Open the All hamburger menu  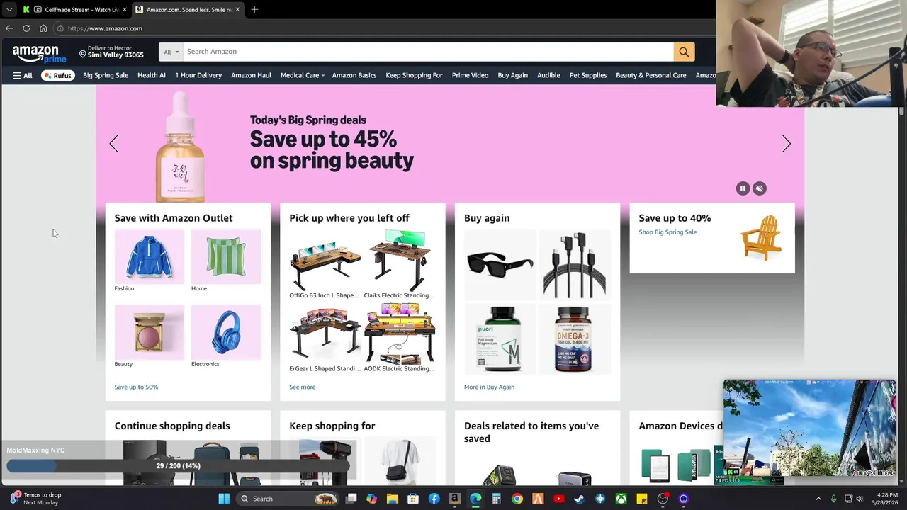pyautogui.click(x=22, y=75)
